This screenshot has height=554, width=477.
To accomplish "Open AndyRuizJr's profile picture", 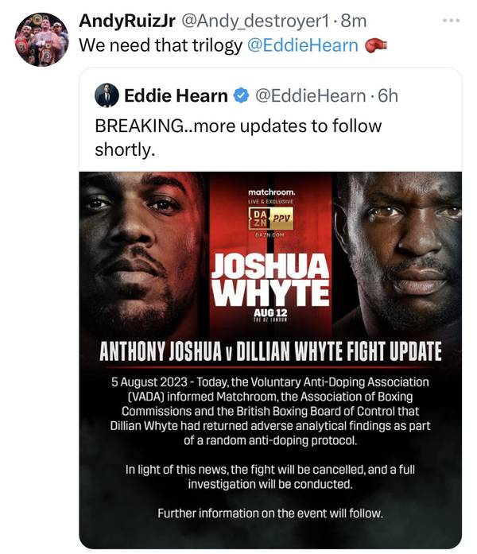I will point(41,39).
